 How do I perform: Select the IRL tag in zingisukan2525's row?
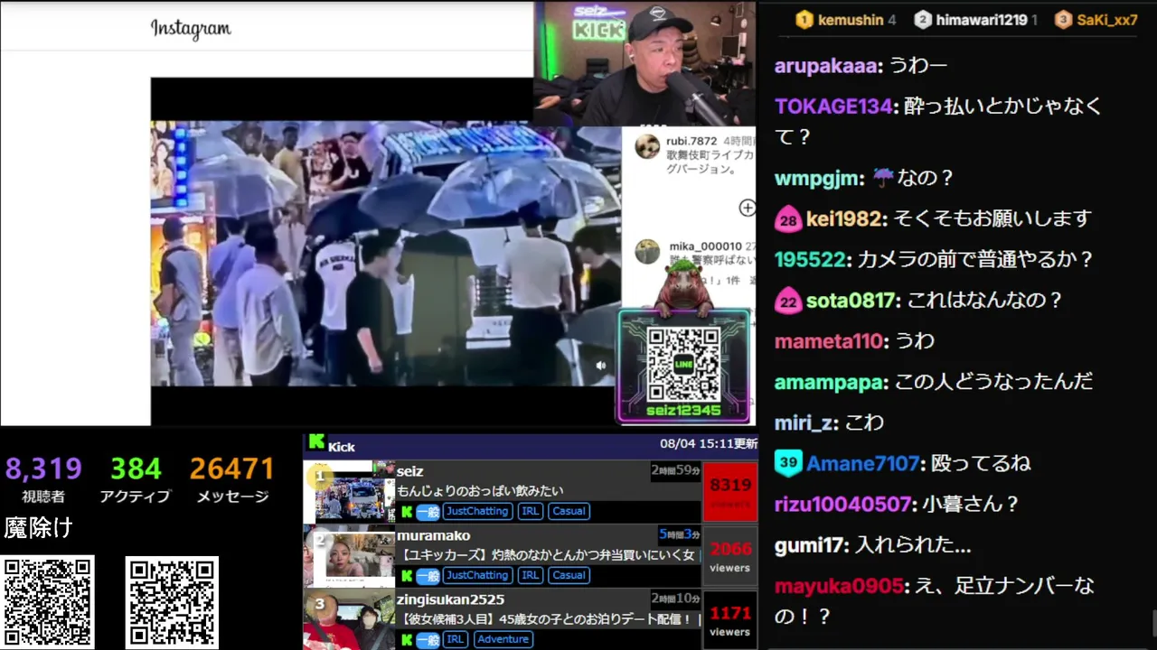[456, 640]
